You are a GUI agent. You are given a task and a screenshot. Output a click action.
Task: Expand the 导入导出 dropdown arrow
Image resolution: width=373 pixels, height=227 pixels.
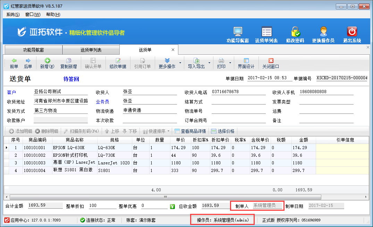(x=209, y=64)
